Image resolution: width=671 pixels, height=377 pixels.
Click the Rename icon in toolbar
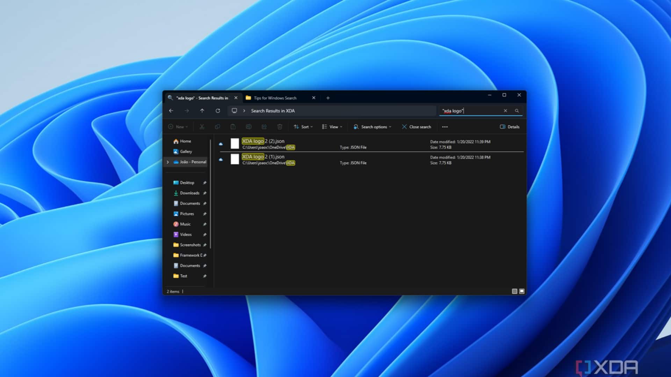(248, 127)
